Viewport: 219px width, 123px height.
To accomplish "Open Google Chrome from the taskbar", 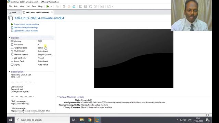I will [x=90, y=120].
